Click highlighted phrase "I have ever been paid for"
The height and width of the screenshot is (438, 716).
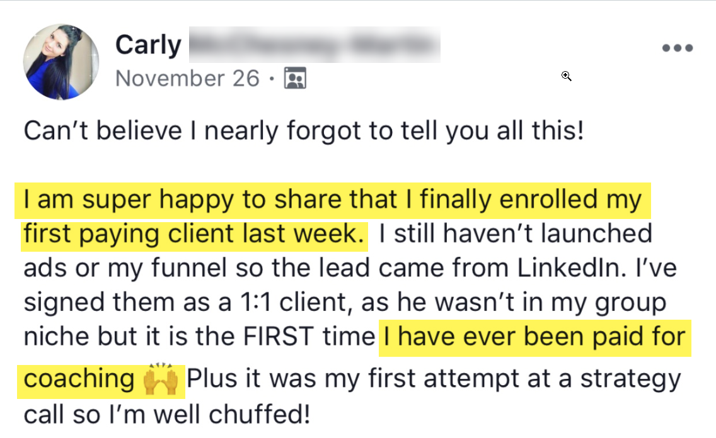tap(533, 337)
